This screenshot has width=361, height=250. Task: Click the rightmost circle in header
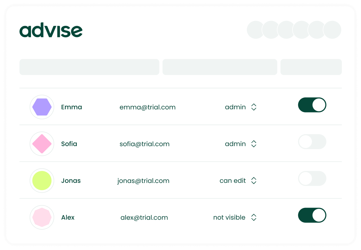332,30
